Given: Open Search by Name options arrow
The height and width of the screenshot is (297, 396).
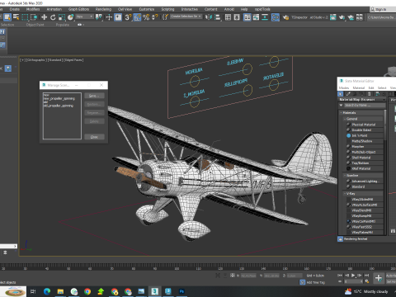Looking at the screenshot, I should click(342, 106).
